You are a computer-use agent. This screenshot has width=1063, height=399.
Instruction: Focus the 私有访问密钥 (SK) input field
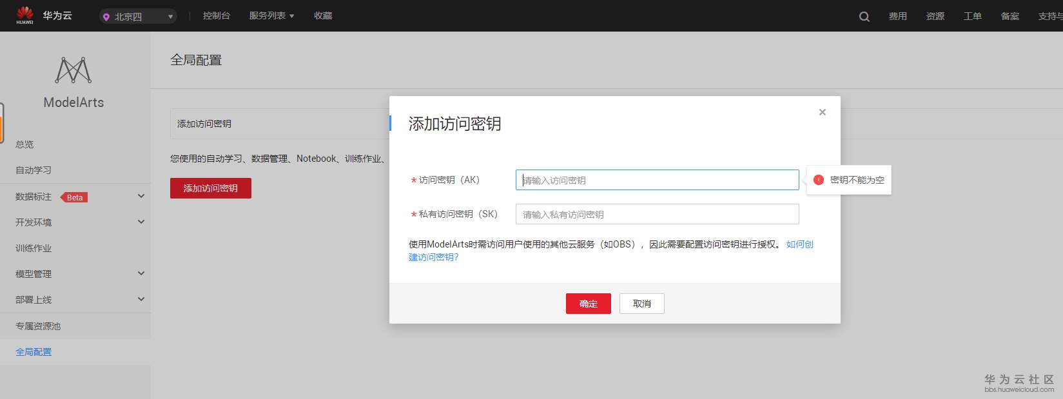[657, 214]
